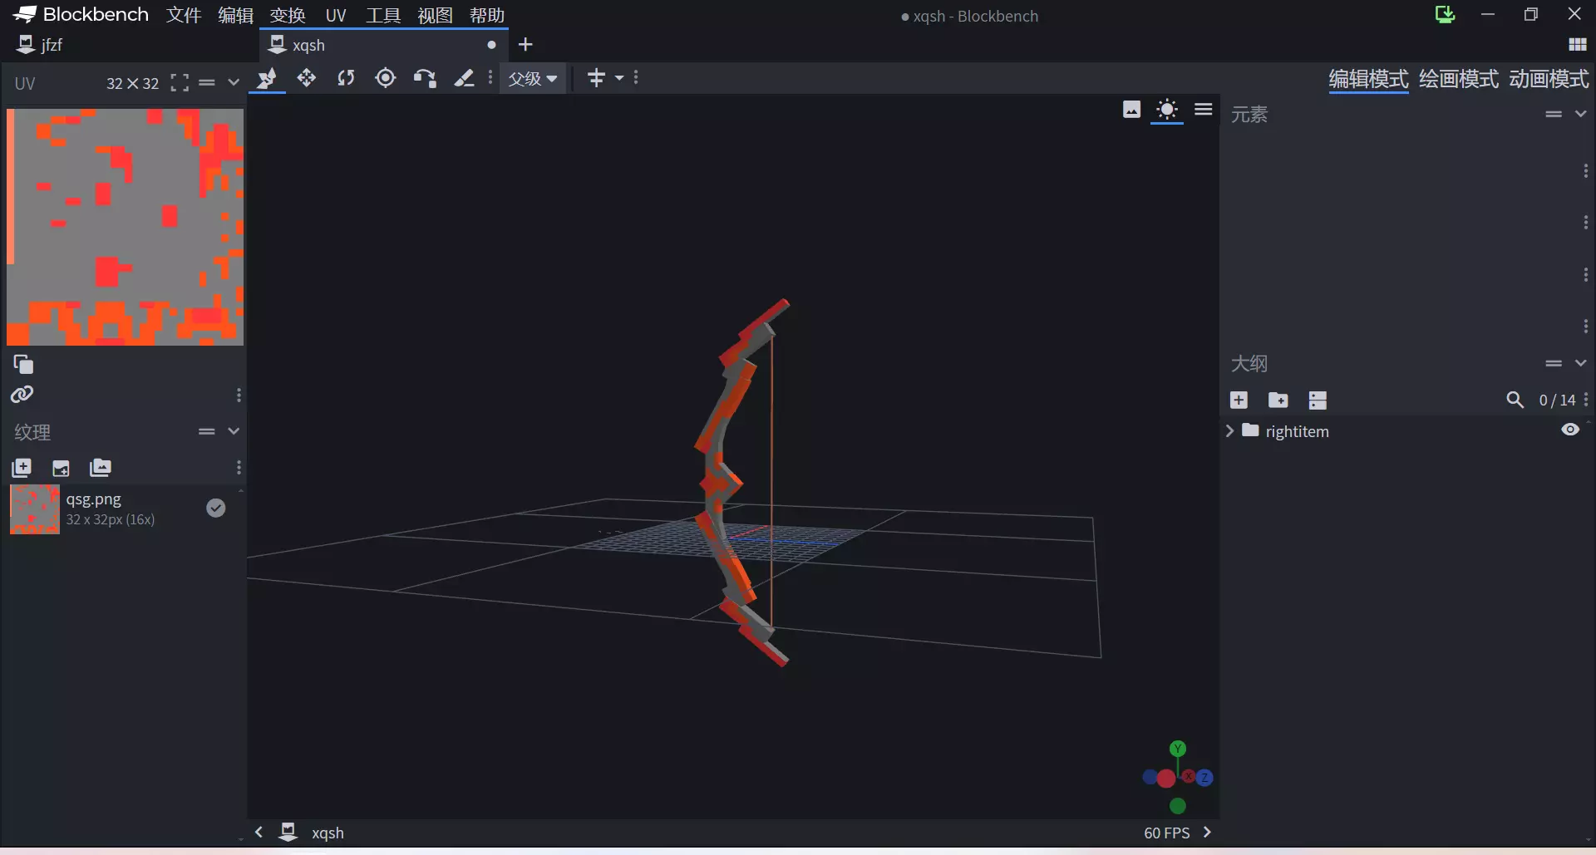Open the 帮助 menu
The width and height of the screenshot is (1596, 855).
click(x=487, y=15)
